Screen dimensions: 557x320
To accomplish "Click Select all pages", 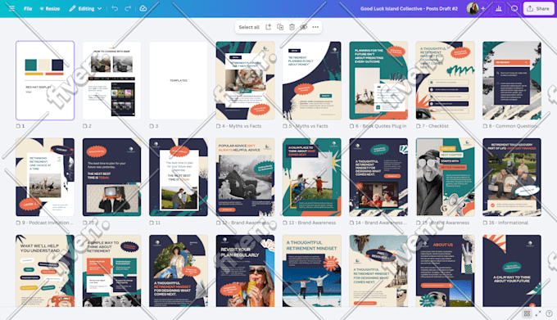I will [x=249, y=27].
